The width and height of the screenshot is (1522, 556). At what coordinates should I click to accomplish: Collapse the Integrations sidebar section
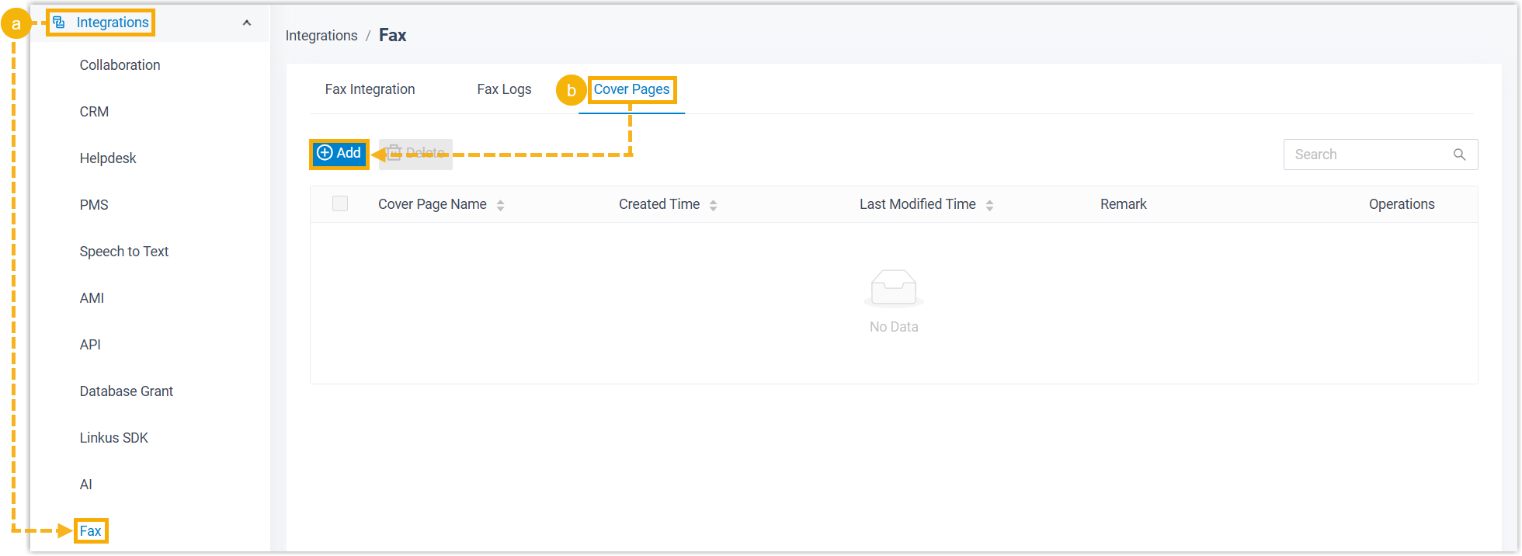click(x=247, y=23)
